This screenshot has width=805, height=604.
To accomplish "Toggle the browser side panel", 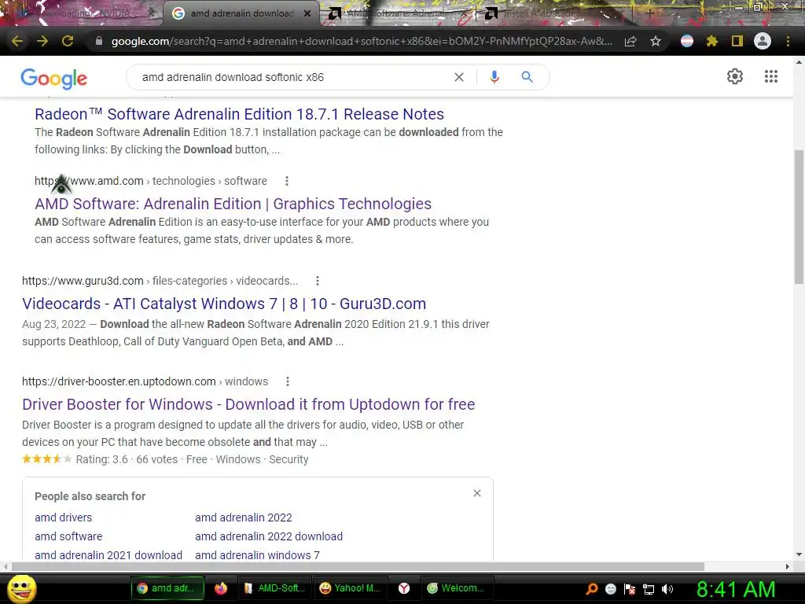I will [x=737, y=41].
